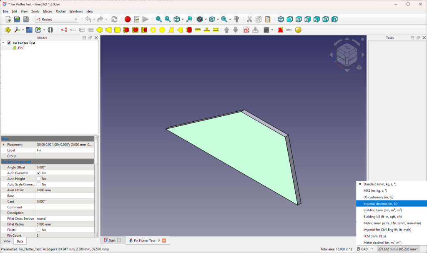Screen dimensions: 427x253
Task: Open the Macro menu
Action: click(47, 11)
